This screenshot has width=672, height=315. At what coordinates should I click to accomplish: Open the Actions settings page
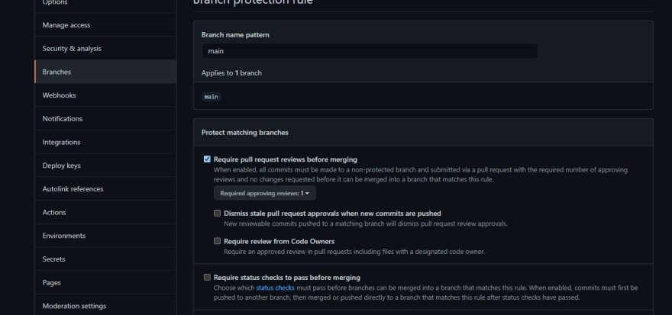coord(105,212)
